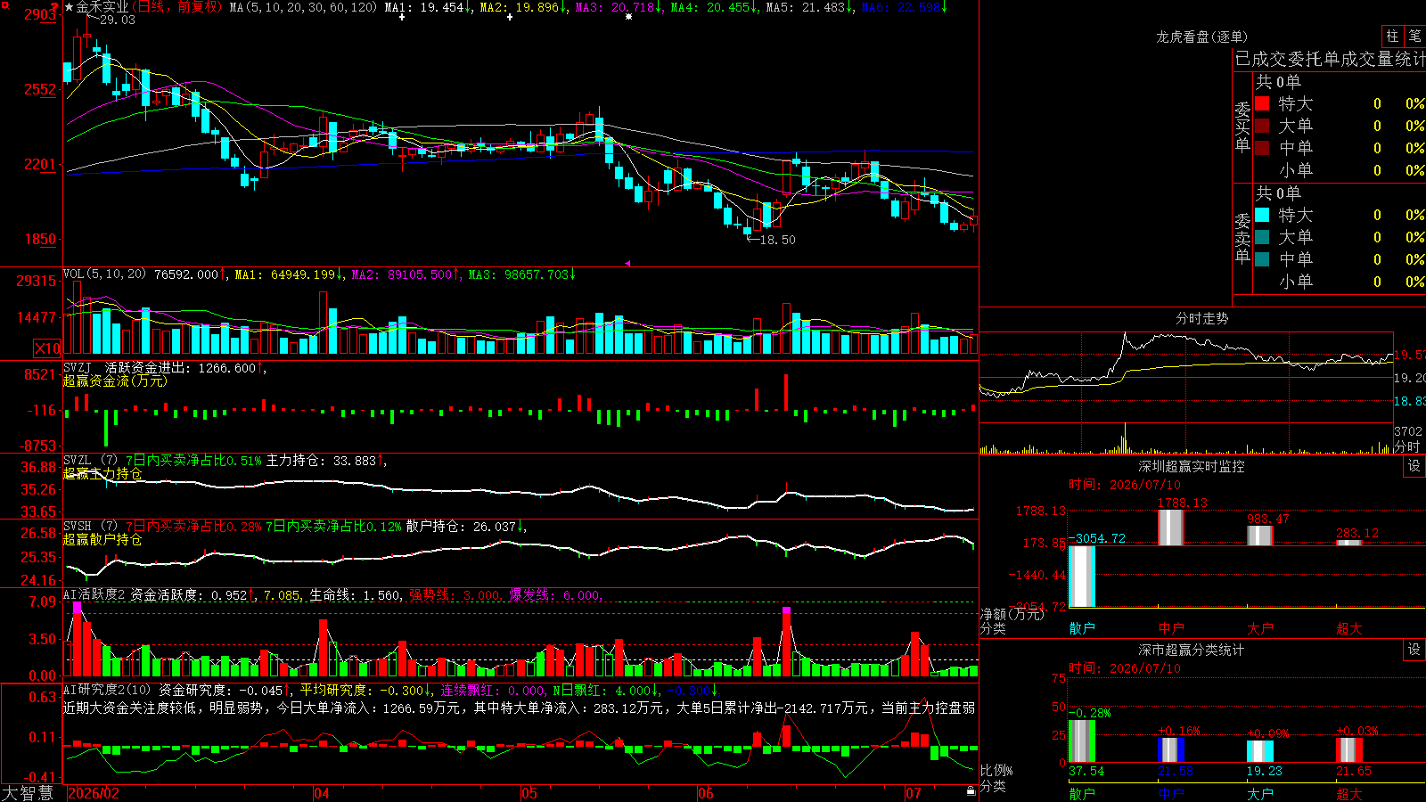Click the 深圳超赢实时监控 panel title

(x=1192, y=466)
